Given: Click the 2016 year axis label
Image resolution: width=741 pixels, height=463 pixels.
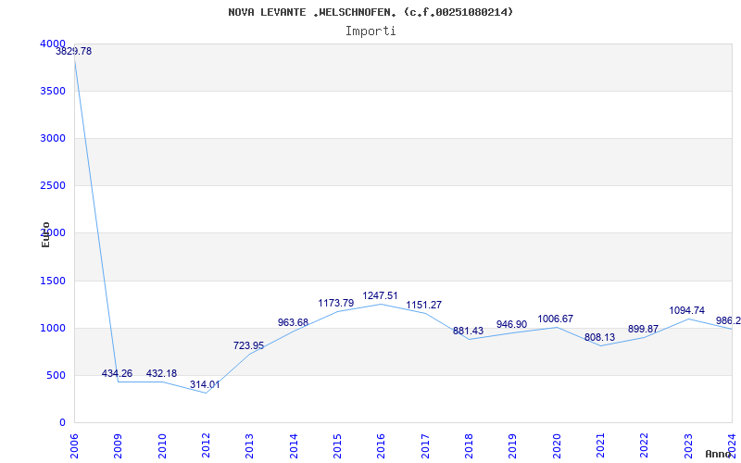Looking at the screenshot, I should (381, 444).
